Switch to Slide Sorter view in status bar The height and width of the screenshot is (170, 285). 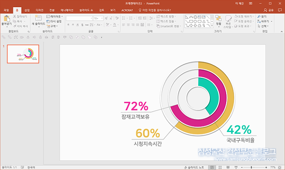coord(220,167)
